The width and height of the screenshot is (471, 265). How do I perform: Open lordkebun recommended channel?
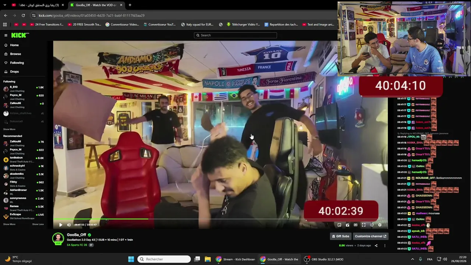click(x=23, y=159)
